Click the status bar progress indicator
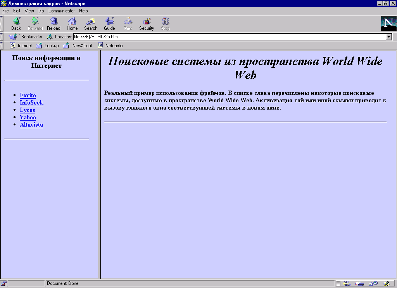This screenshot has height=288, width=397. (26, 283)
